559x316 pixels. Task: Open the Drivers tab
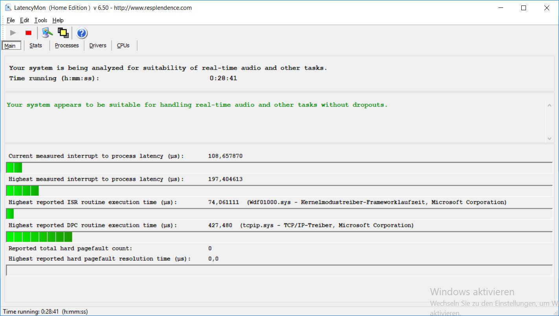98,46
